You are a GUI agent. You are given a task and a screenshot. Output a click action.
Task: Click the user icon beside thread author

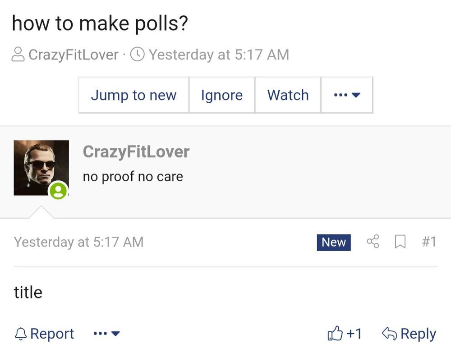18,55
